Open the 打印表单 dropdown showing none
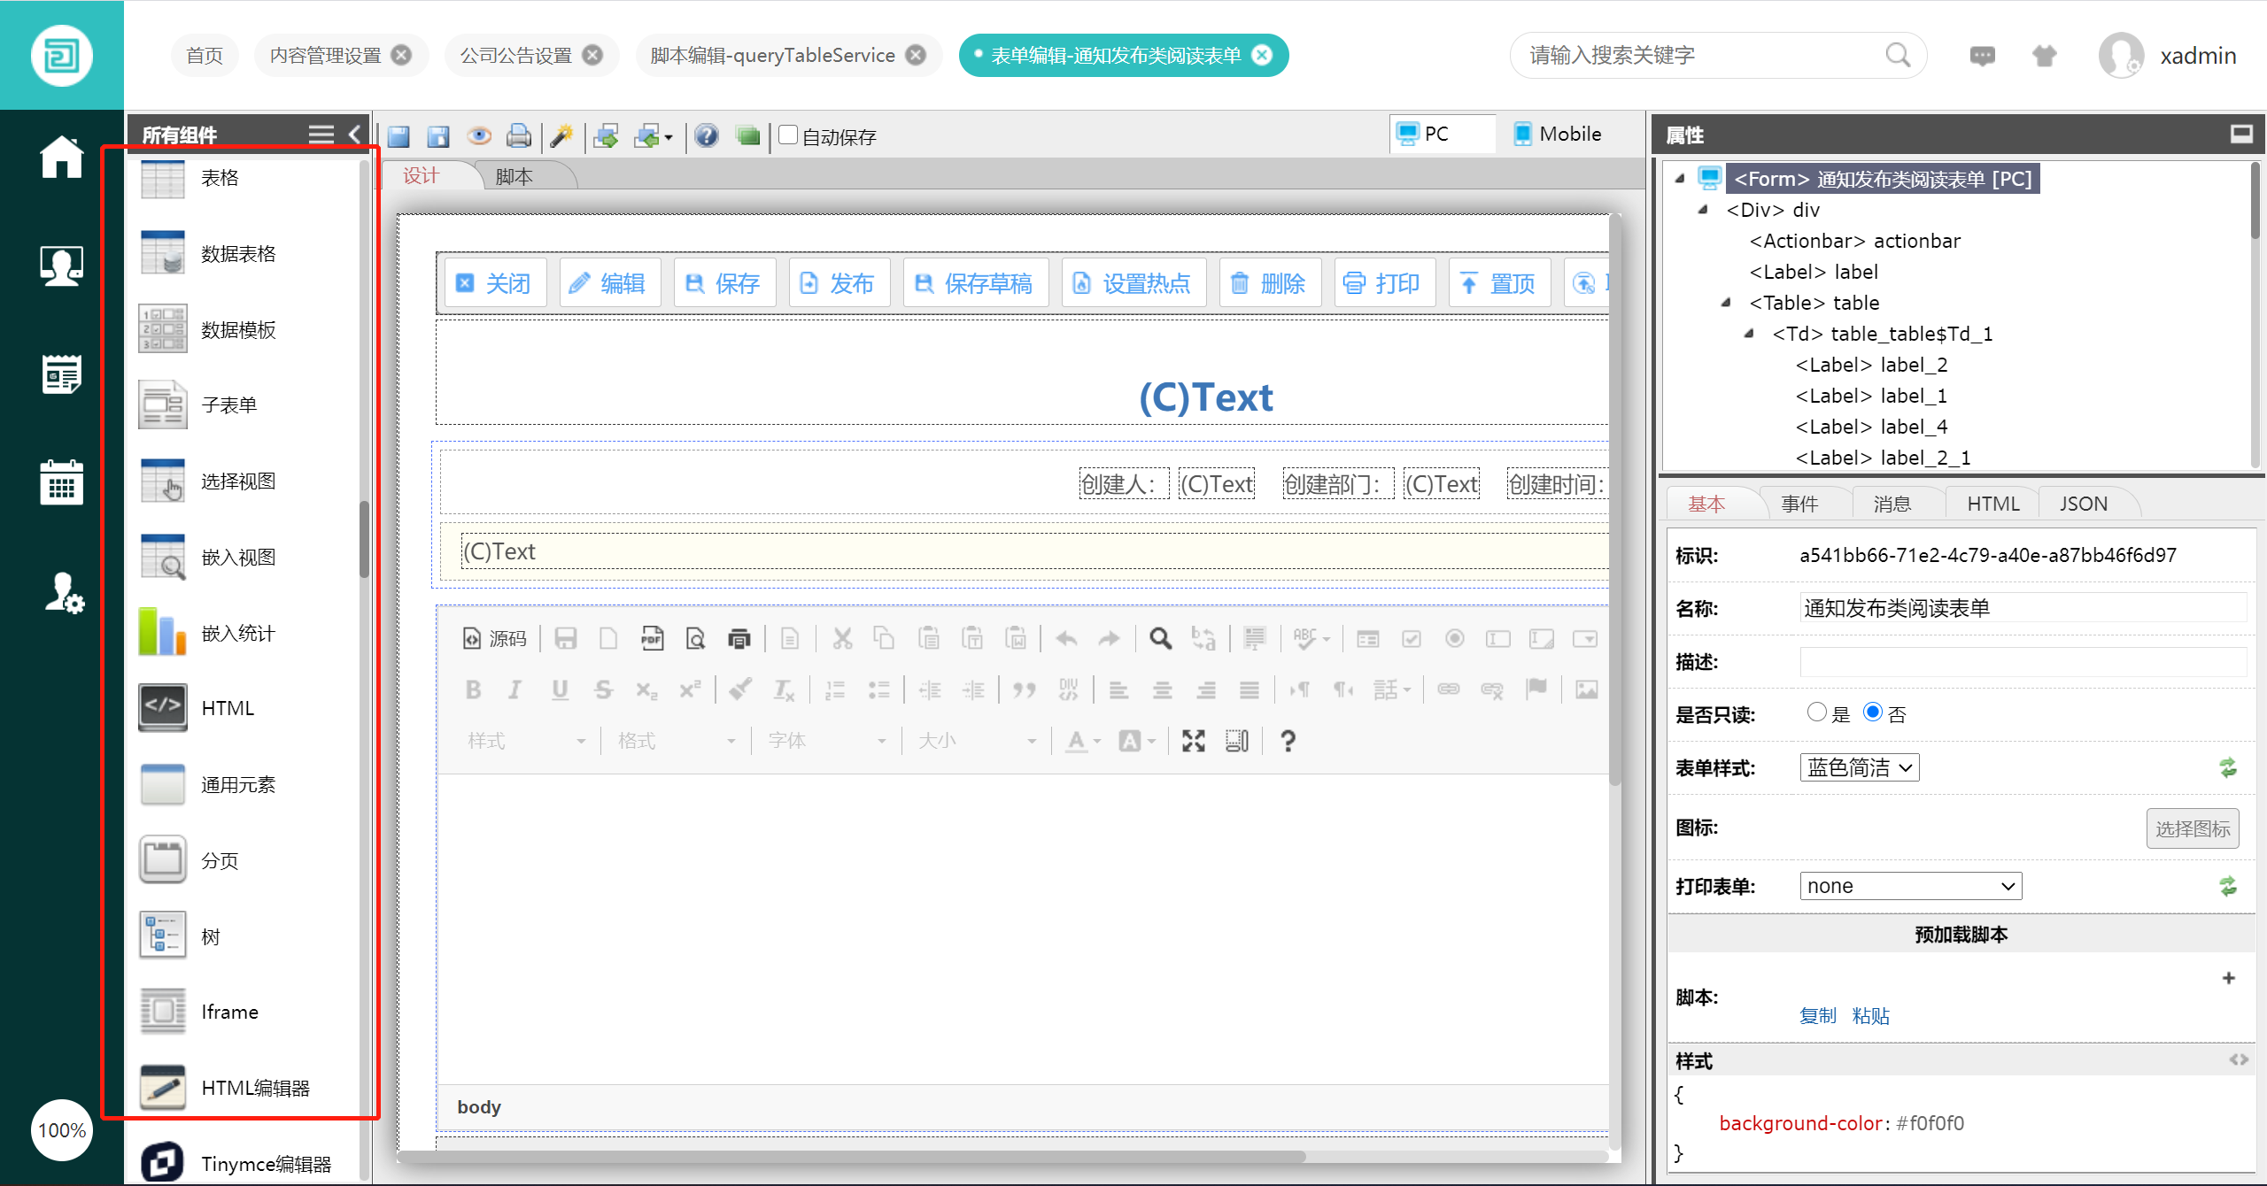Image resolution: width=2267 pixels, height=1186 pixels. (x=1910, y=886)
